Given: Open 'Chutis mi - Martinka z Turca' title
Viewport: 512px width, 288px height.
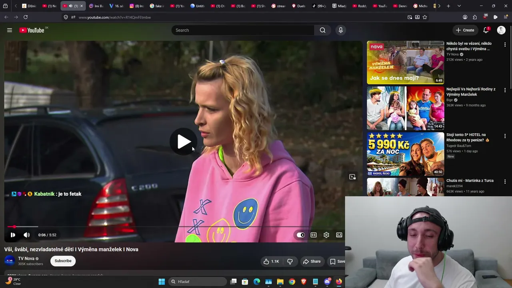Looking at the screenshot, I should (470, 180).
